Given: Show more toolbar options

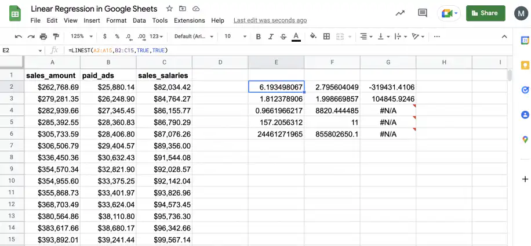Looking at the screenshot, I should (x=437, y=37).
